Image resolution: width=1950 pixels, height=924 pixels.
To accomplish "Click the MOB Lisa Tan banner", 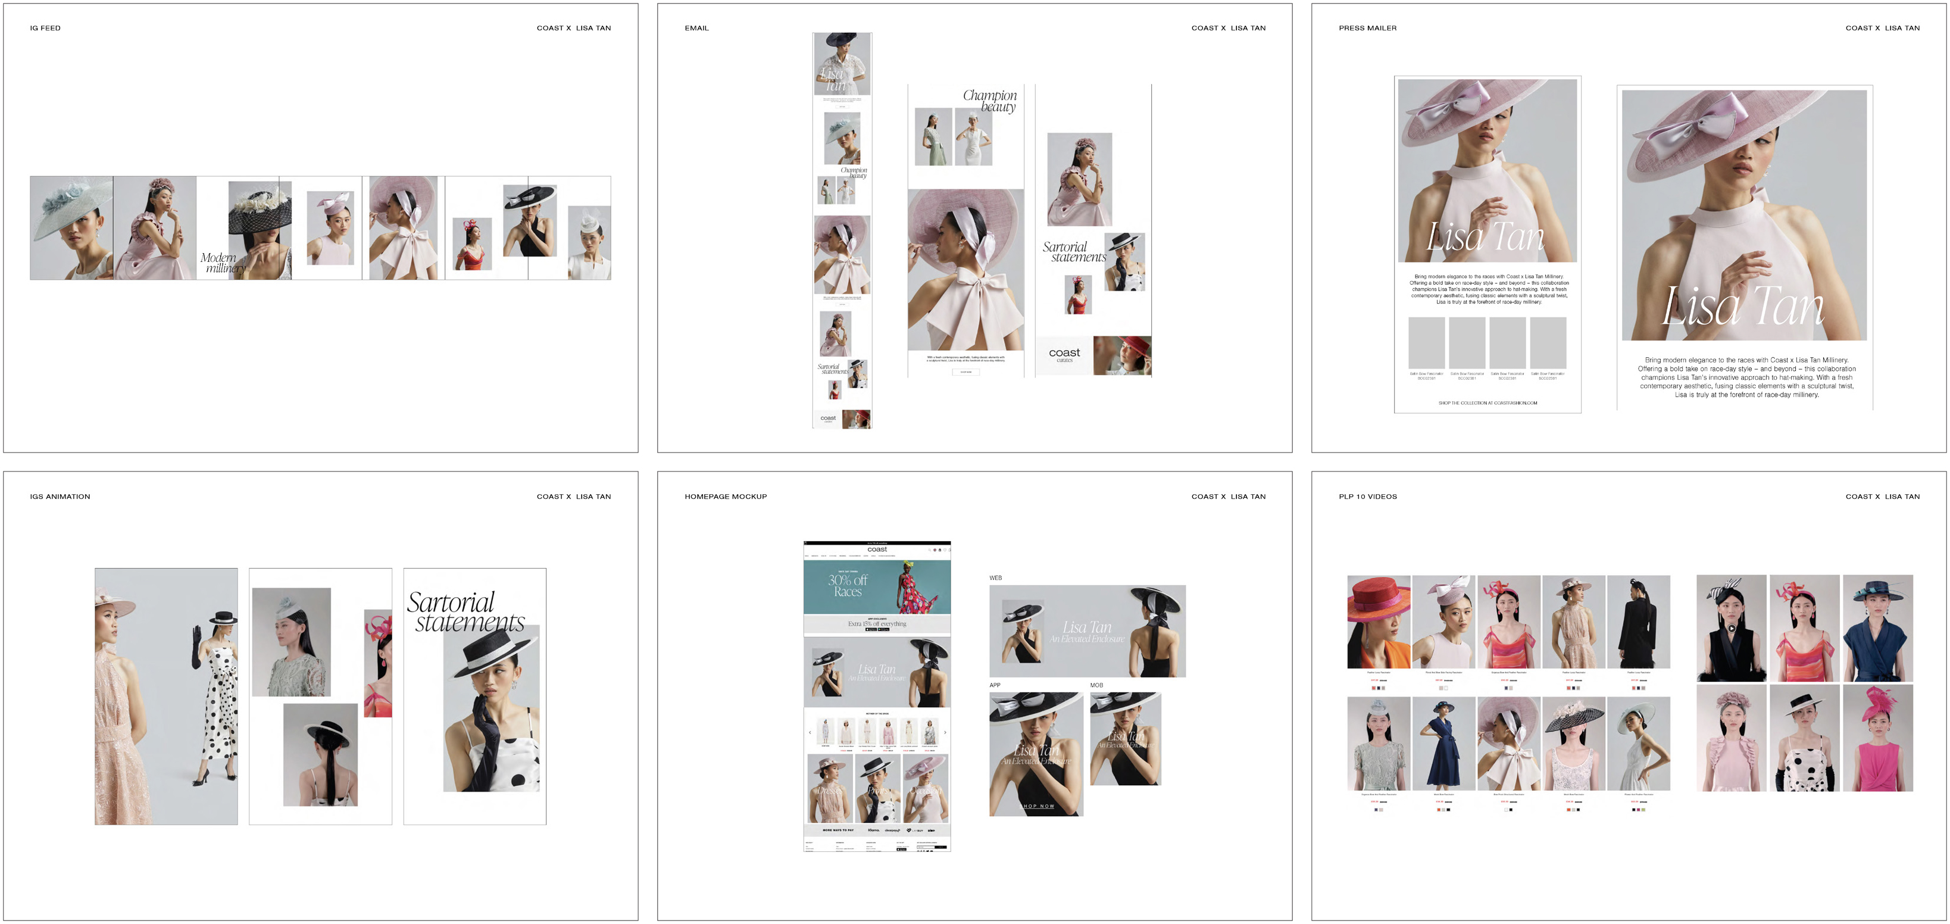I will click(x=1125, y=738).
